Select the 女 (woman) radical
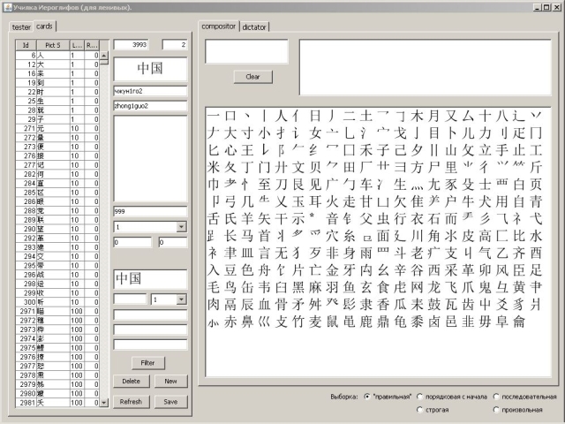This screenshot has width=565, height=424. [315, 133]
